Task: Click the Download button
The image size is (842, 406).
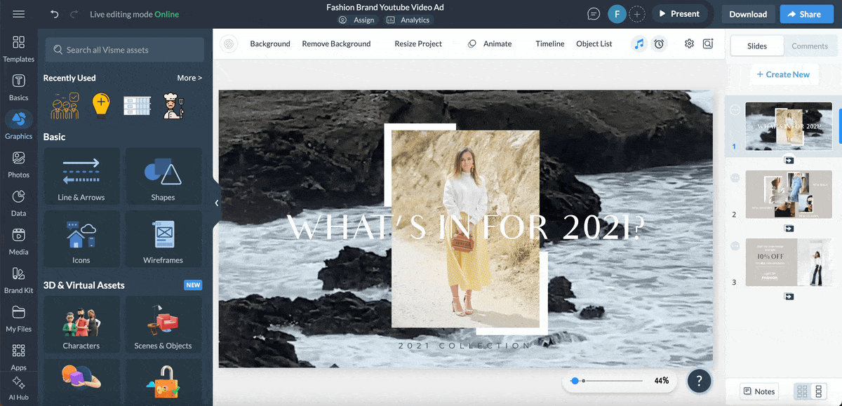Action: point(747,14)
